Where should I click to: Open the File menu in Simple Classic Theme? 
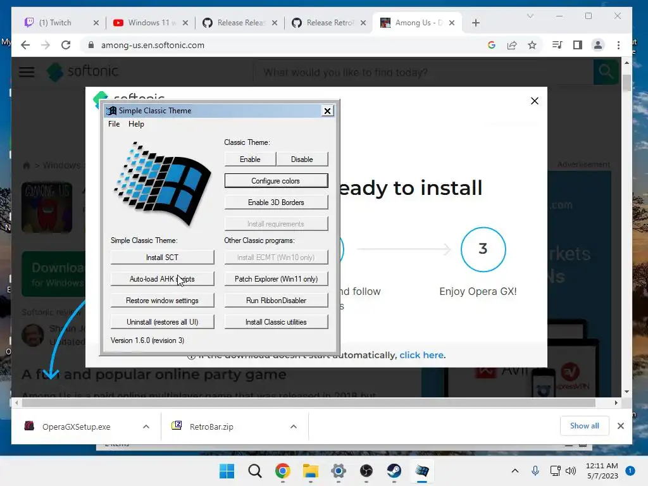pyautogui.click(x=114, y=124)
